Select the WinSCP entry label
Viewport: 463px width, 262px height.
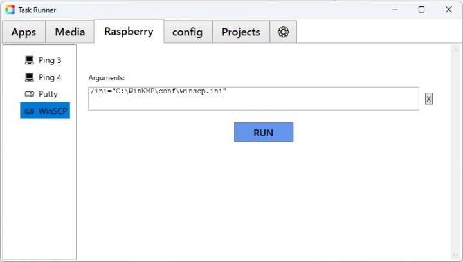click(53, 111)
